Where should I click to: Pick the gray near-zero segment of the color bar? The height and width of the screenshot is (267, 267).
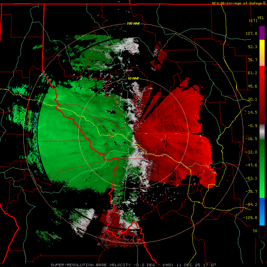262,132
